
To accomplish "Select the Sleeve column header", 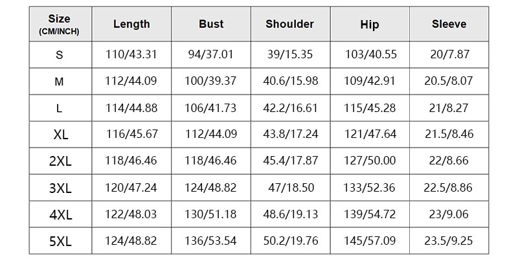I will pyautogui.click(x=449, y=24).
